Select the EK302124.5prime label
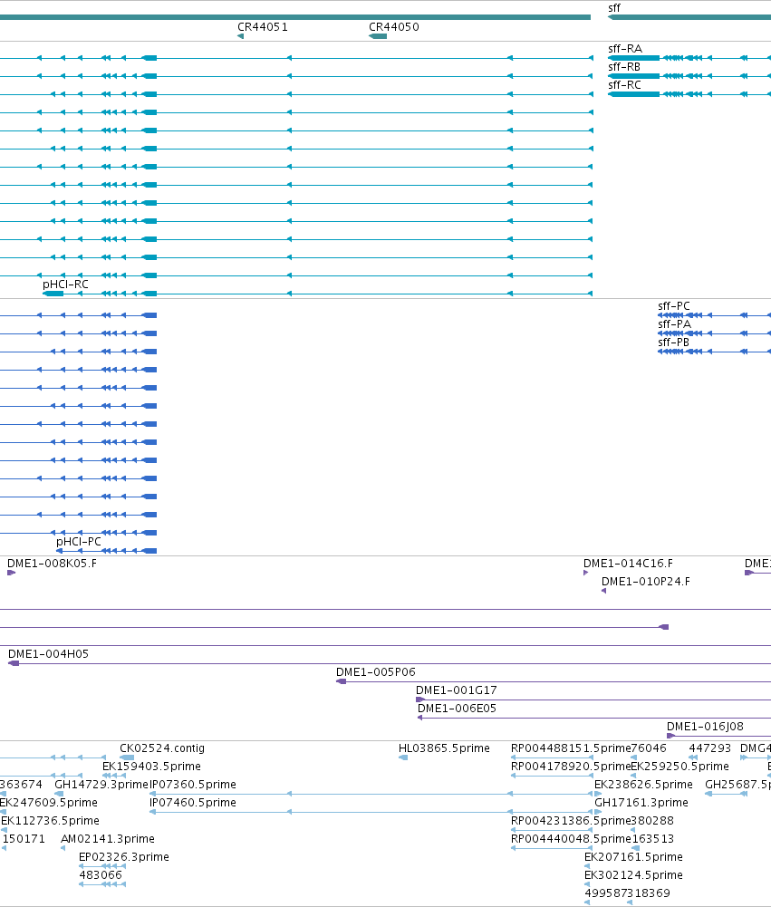 point(633,875)
